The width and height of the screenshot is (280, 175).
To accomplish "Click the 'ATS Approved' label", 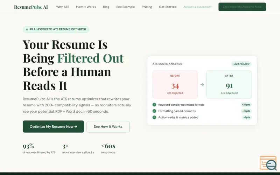I will coord(229,93).
